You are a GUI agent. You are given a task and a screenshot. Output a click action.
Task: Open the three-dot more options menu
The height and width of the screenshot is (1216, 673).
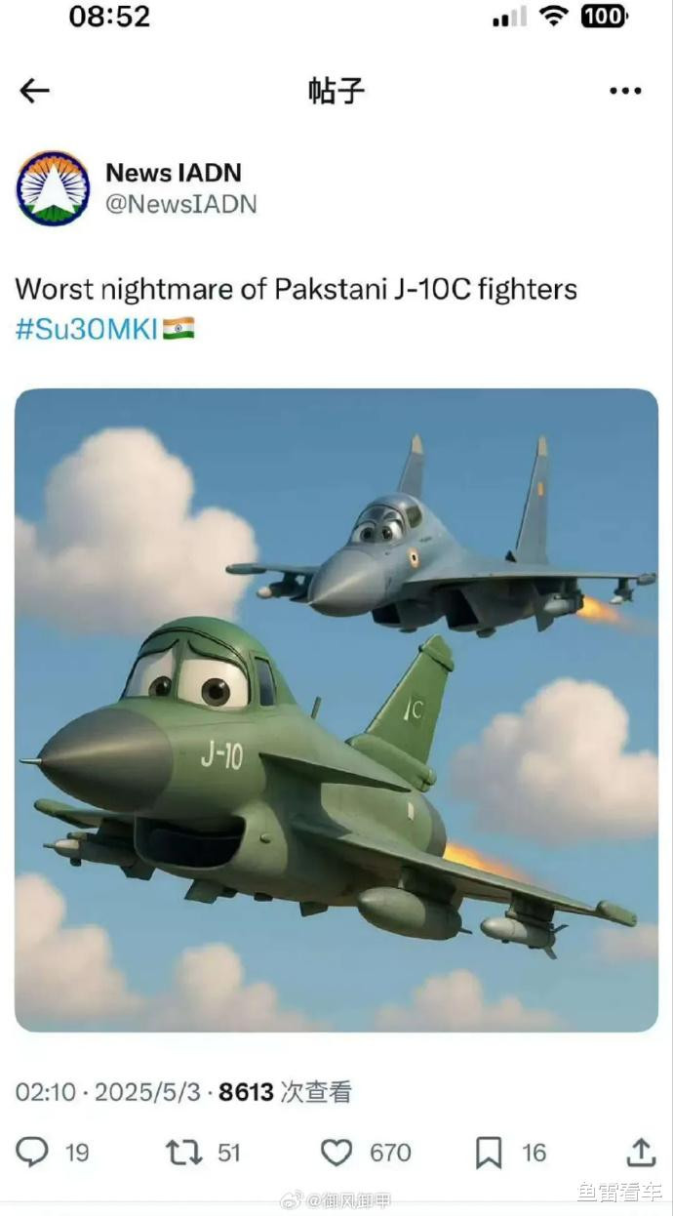pyautogui.click(x=625, y=92)
